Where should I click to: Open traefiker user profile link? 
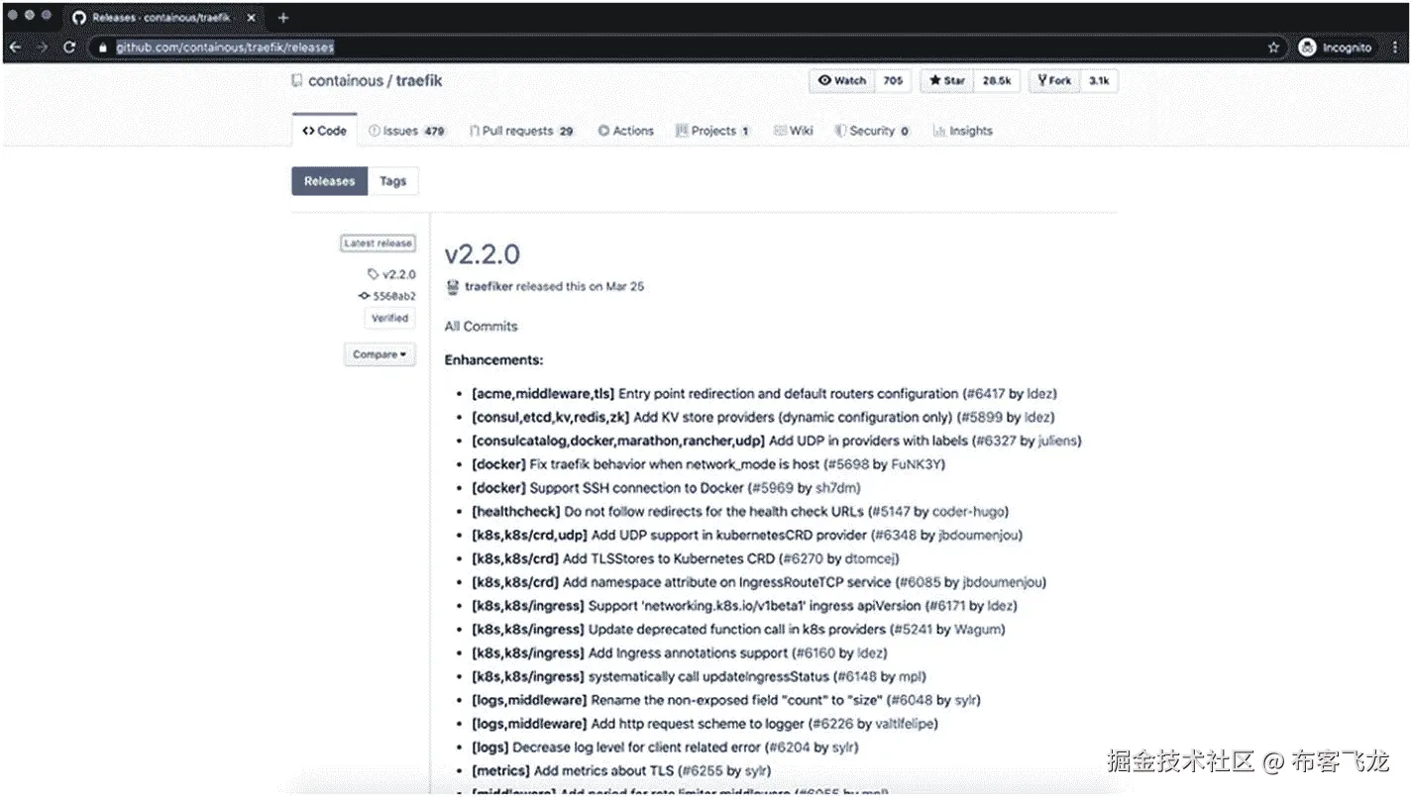489,286
